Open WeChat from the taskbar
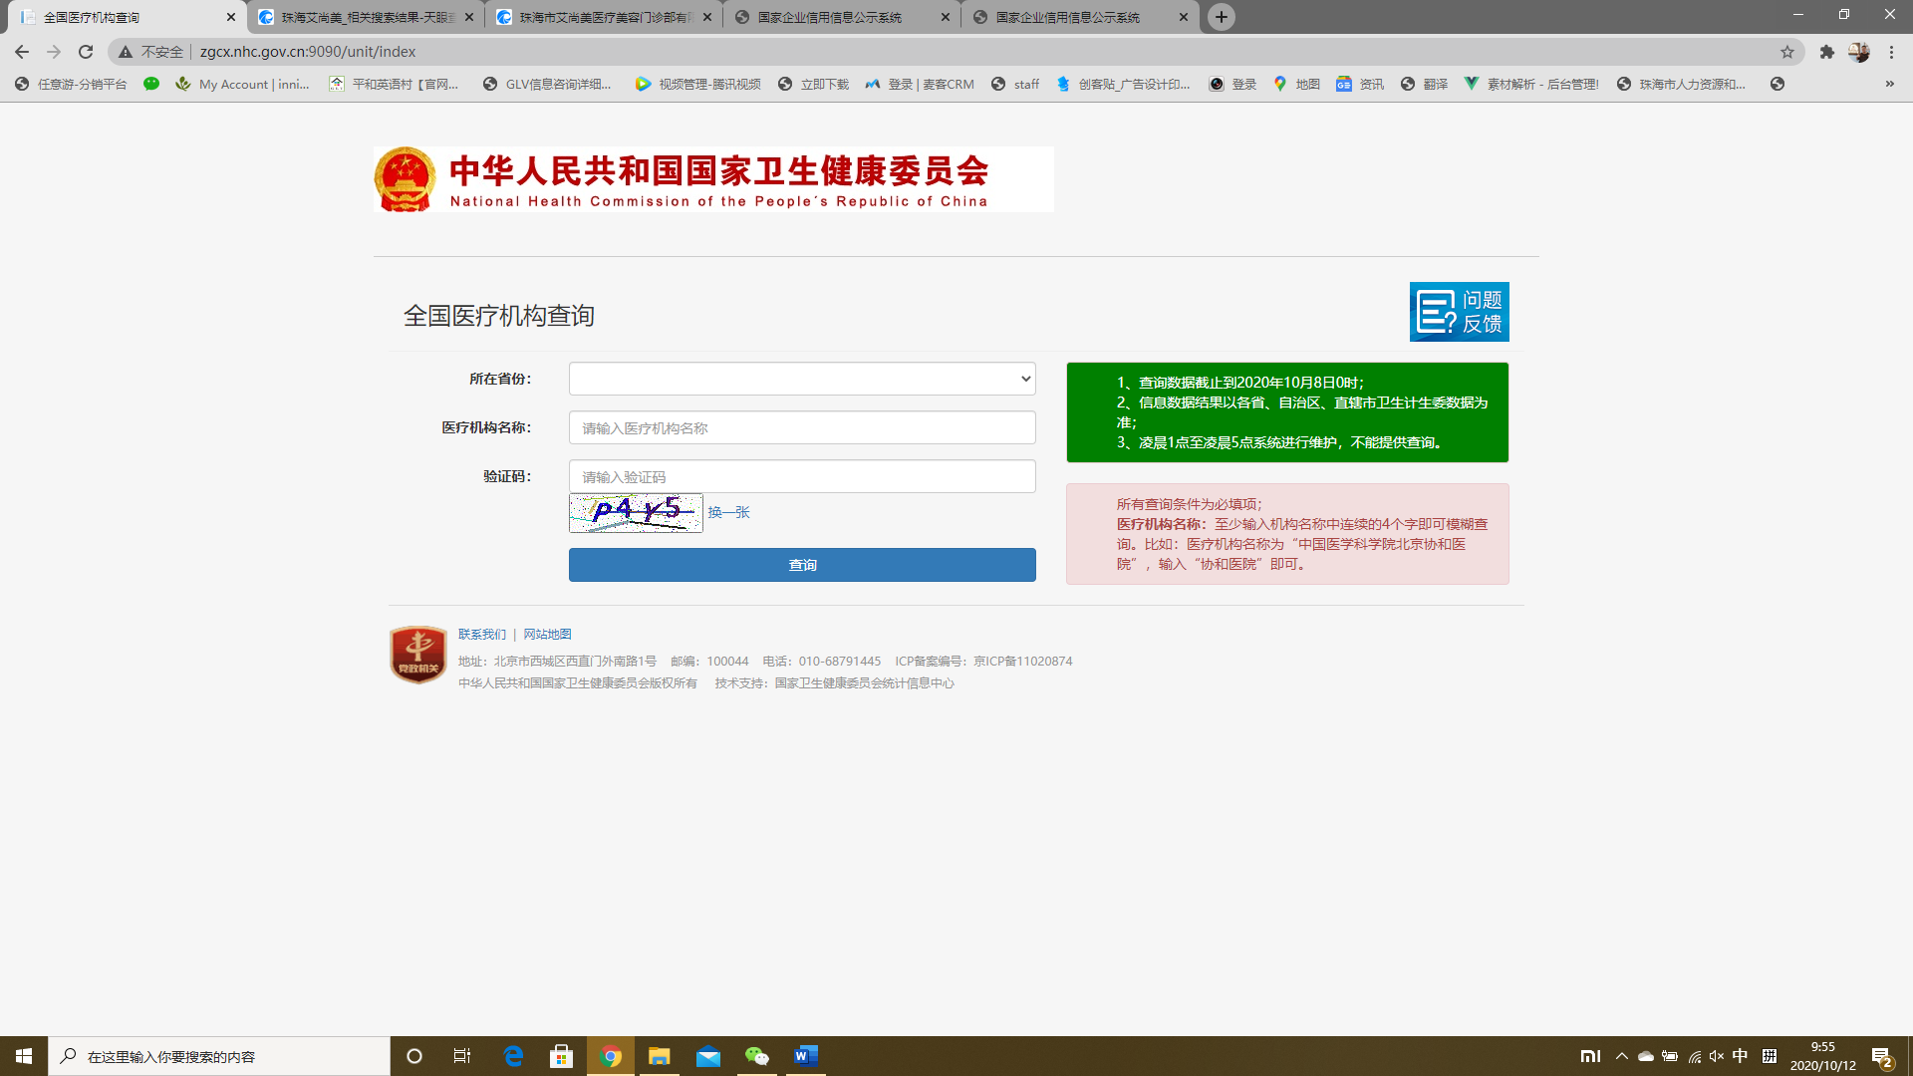1913x1076 pixels. 757,1056
